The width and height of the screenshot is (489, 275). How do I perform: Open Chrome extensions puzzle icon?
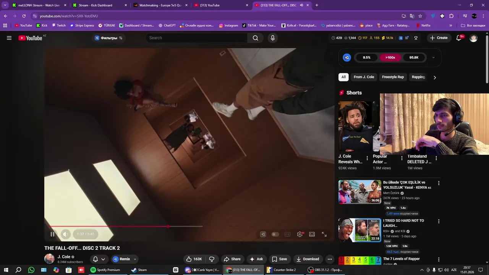pos(451,16)
